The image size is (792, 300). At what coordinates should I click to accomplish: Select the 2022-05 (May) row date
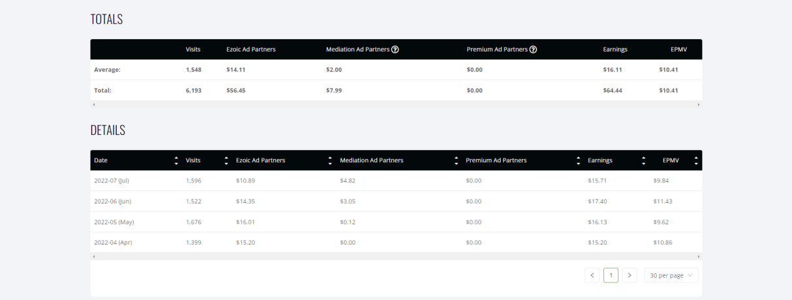click(114, 222)
